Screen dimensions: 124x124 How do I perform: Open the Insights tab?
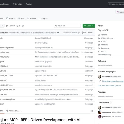43,18
